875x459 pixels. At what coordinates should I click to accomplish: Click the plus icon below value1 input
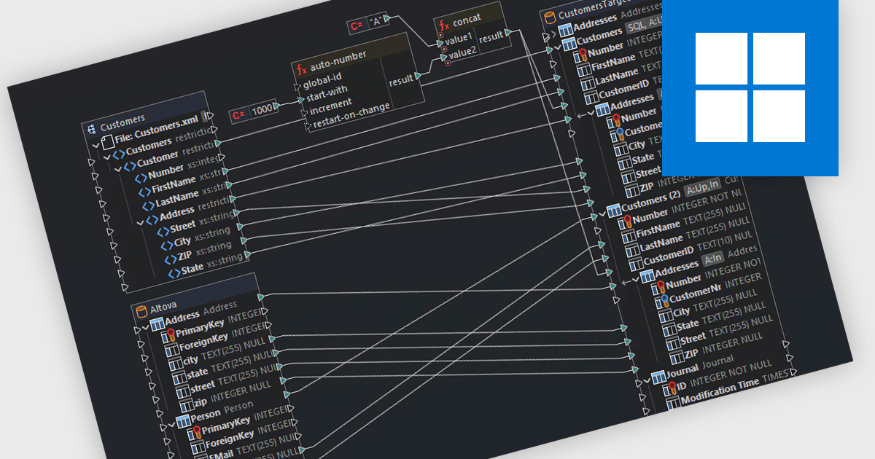pyautogui.click(x=445, y=49)
